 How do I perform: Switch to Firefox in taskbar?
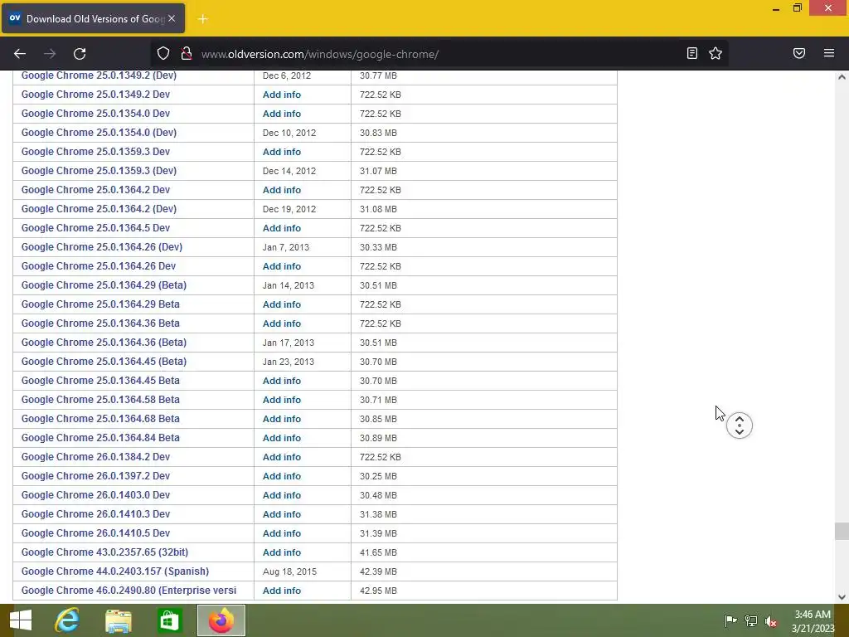pos(221,620)
